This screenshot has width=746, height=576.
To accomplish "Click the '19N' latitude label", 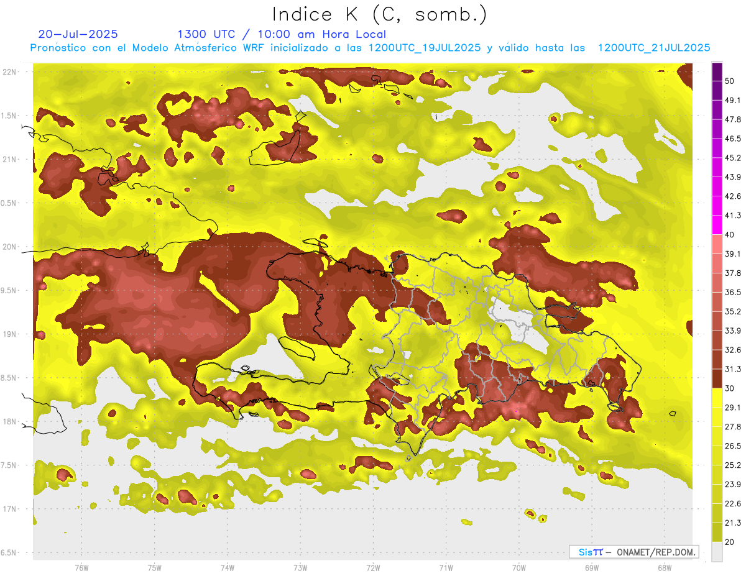I will point(9,334).
